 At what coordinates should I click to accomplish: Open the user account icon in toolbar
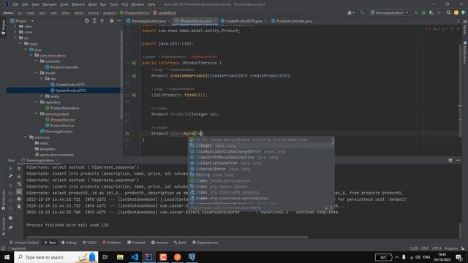[351, 13]
